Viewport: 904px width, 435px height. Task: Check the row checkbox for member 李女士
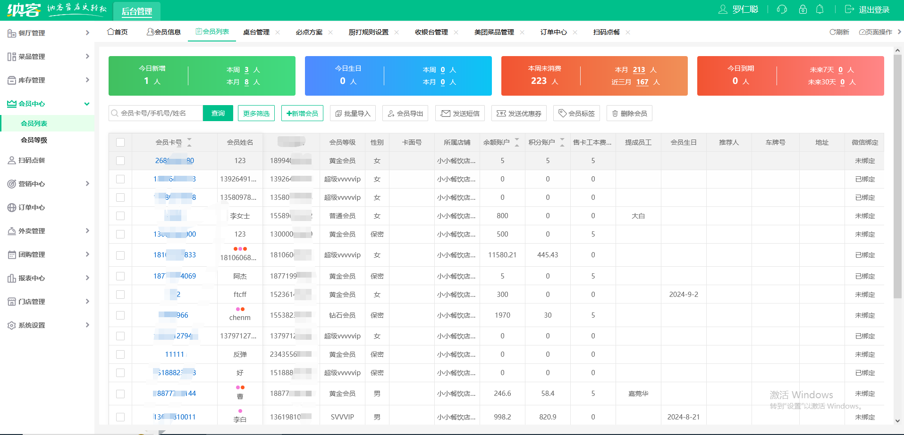point(120,216)
